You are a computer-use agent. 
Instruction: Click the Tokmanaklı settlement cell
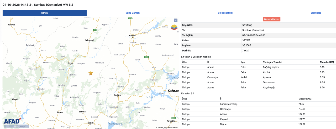pyautogui.click(x=269, y=82)
